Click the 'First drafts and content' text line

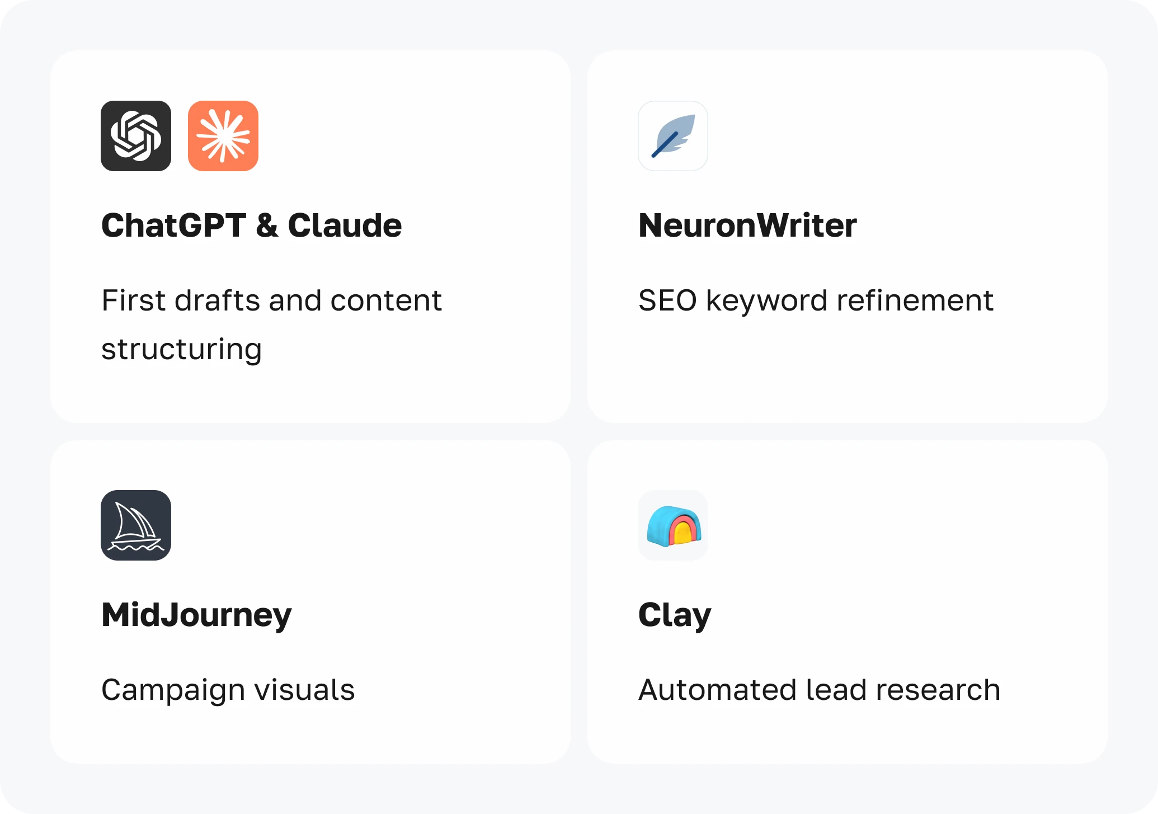(x=272, y=300)
